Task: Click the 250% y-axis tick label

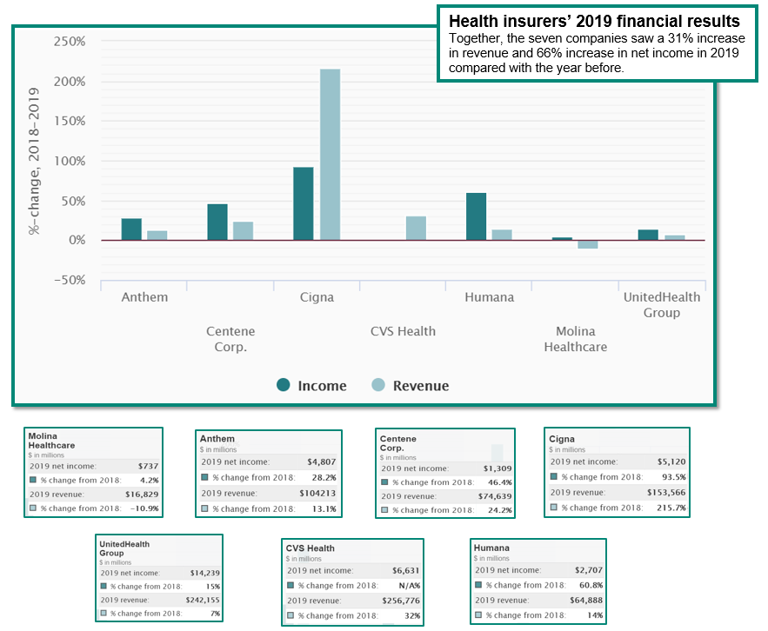Action: tap(70, 41)
